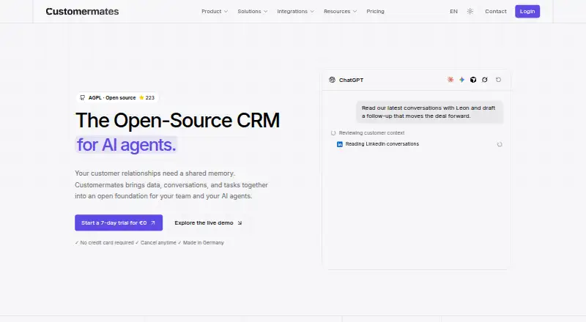586x322 pixels.
Task: Open the Contact page
Action: (x=496, y=12)
